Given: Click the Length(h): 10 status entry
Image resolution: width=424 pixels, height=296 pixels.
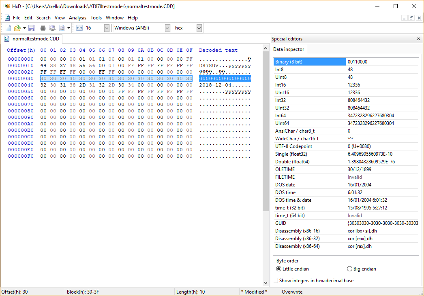Looking at the screenshot, I should pyautogui.click(x=191, y=292).
